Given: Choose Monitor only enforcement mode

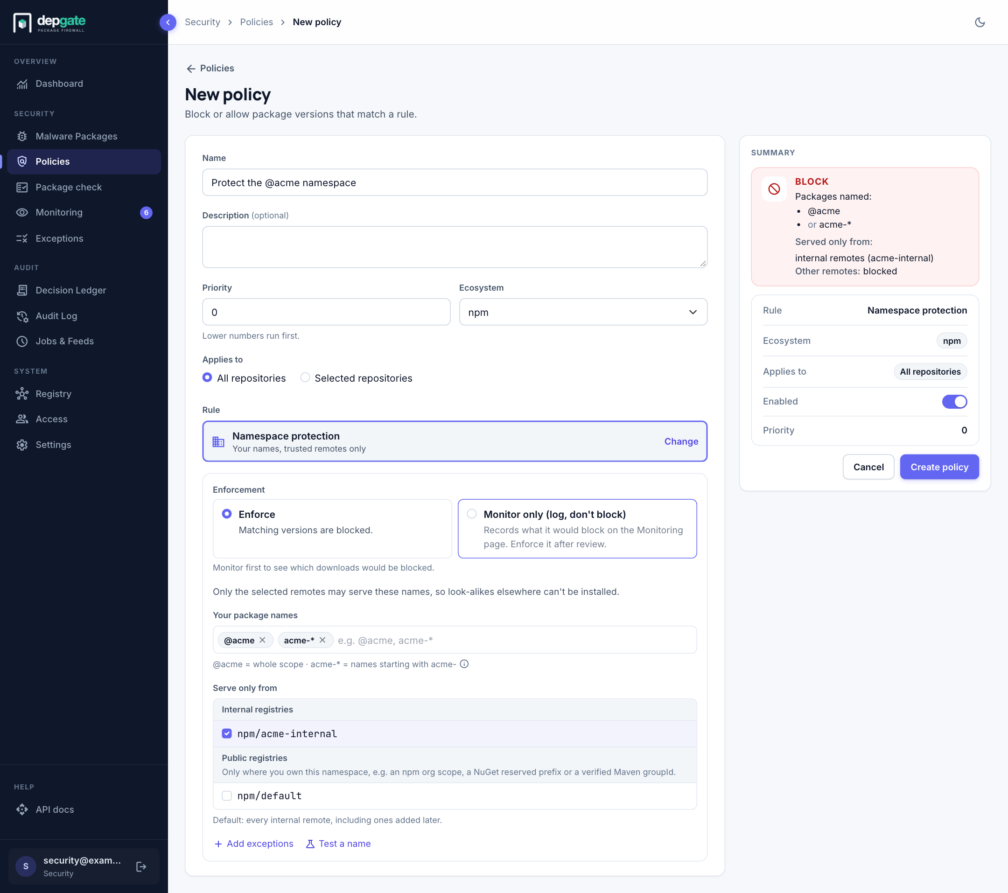Looking at the screenshot, I should tap(577, 528).
